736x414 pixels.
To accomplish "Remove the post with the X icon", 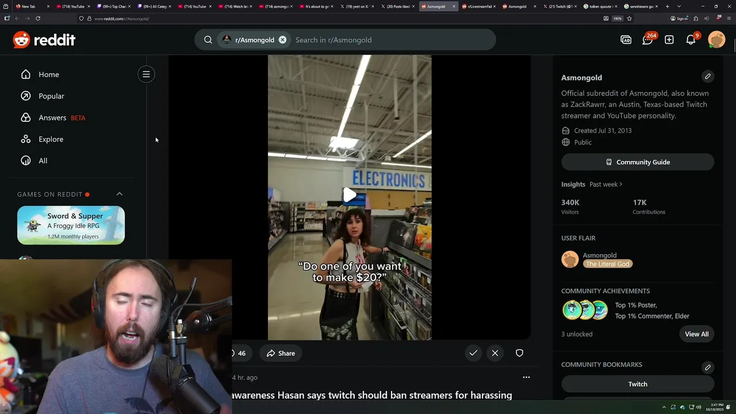I will click(x=495, y=353).
